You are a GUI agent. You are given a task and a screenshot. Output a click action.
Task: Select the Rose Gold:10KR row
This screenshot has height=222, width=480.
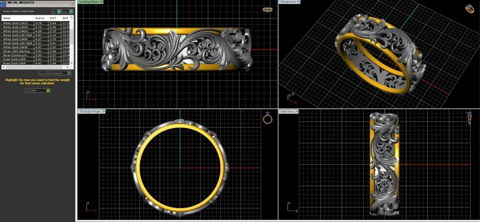pos(36,59)
